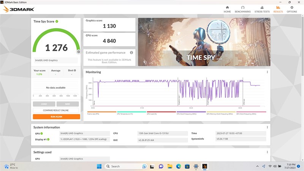Open the chat app in taskbar

coord(161,166)
